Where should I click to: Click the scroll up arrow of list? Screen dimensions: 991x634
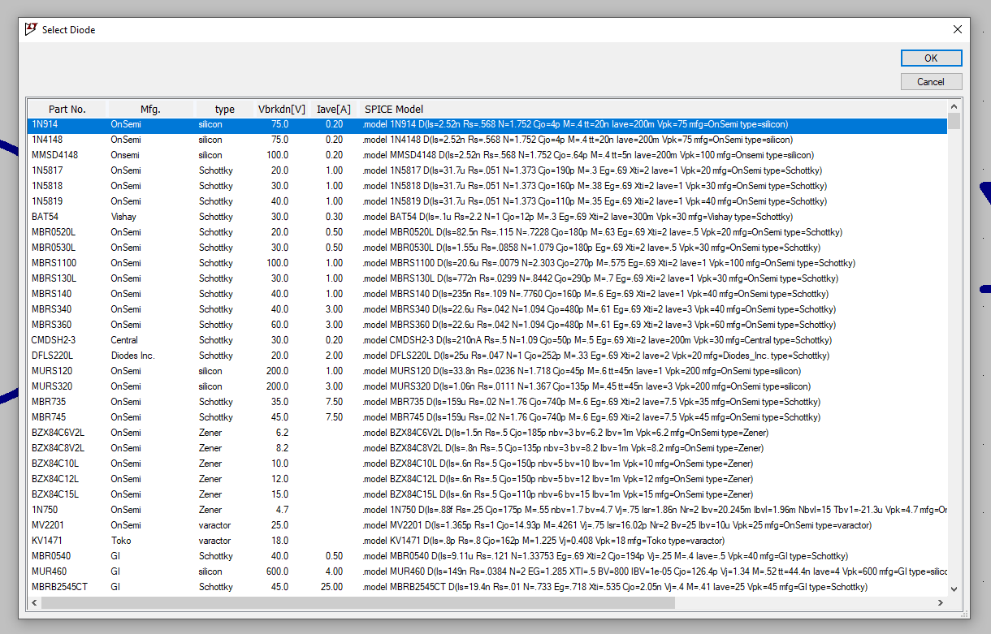coord(954,107)
